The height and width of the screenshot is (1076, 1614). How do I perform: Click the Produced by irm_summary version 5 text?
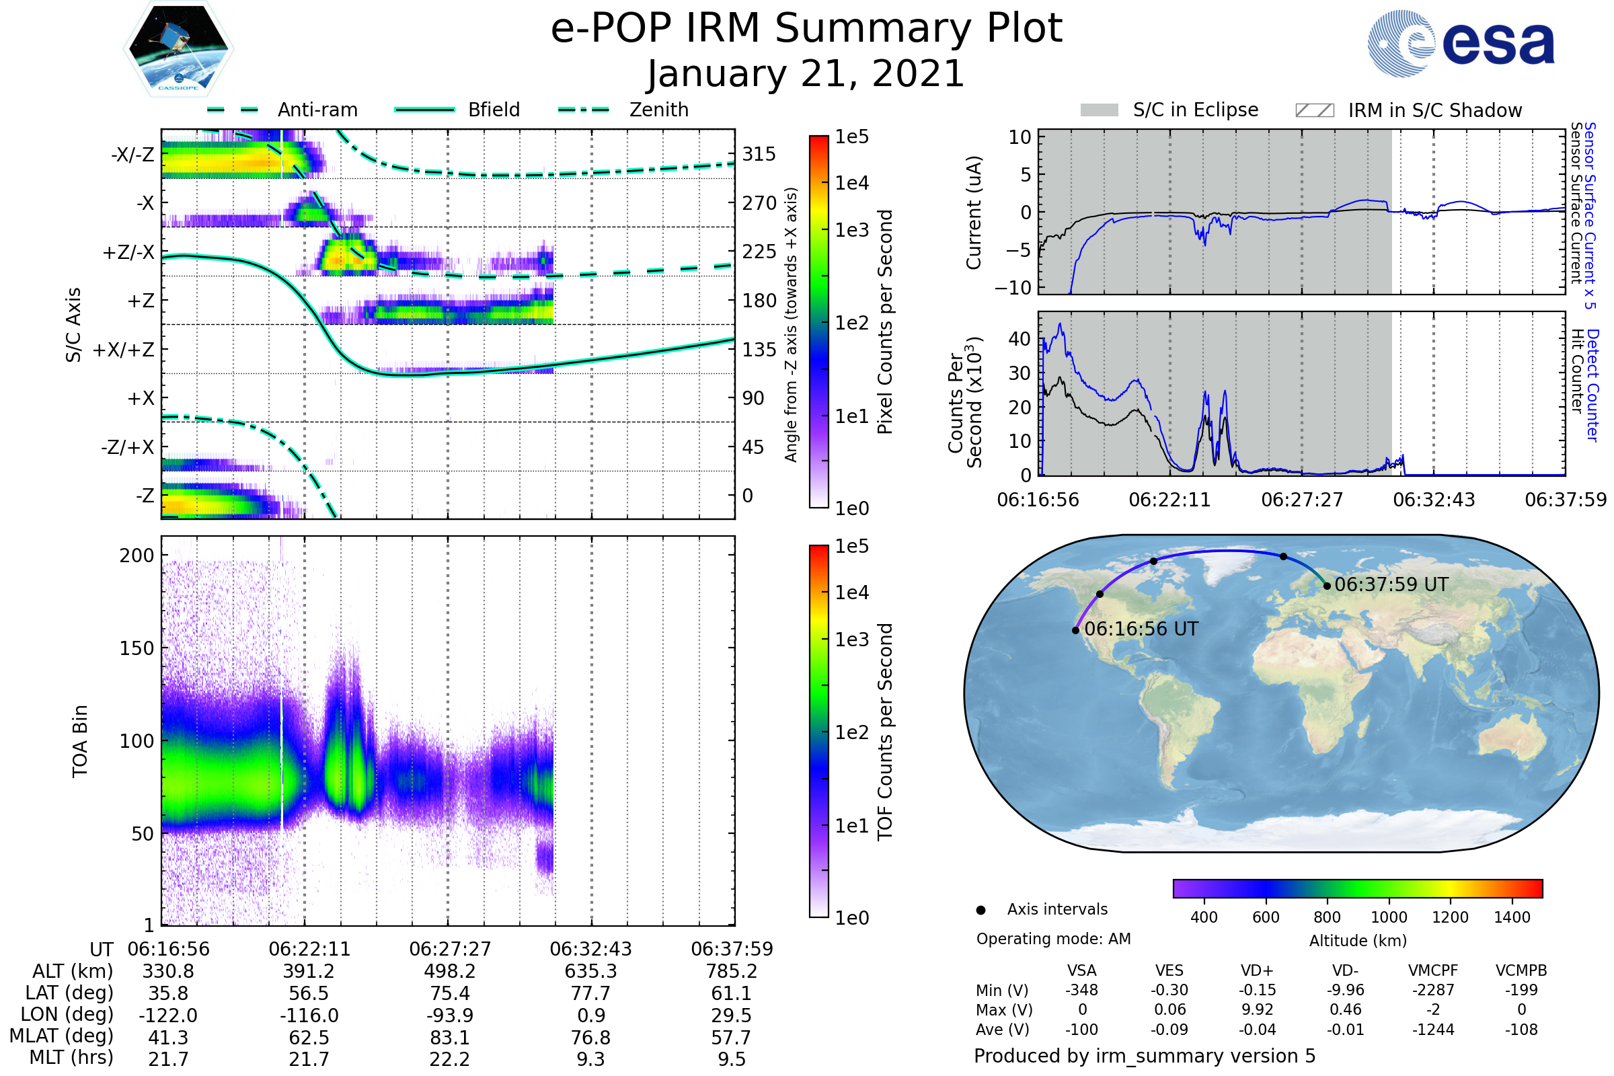(1144, 1055)
